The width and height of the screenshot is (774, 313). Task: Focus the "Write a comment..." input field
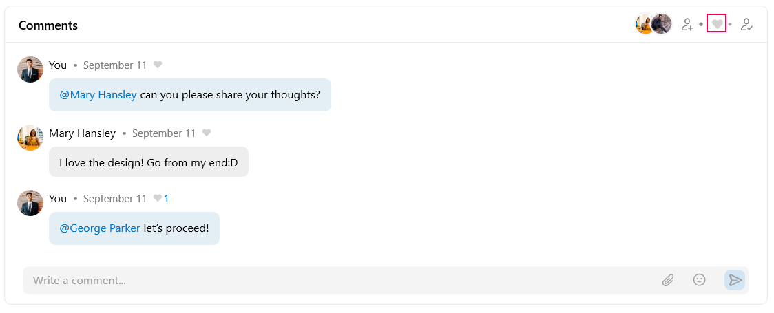pyautogui.click(x=337, y=281)
